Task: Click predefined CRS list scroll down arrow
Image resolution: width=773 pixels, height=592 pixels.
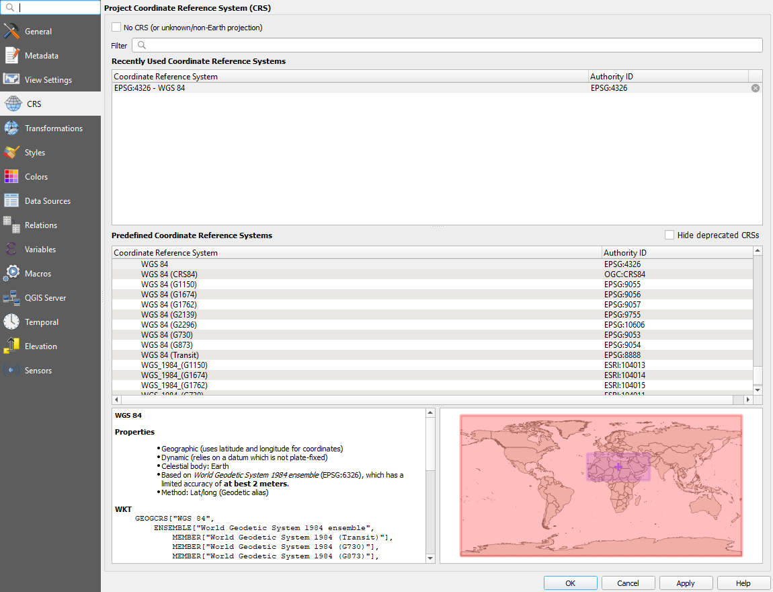Action: tap(758, 390)
